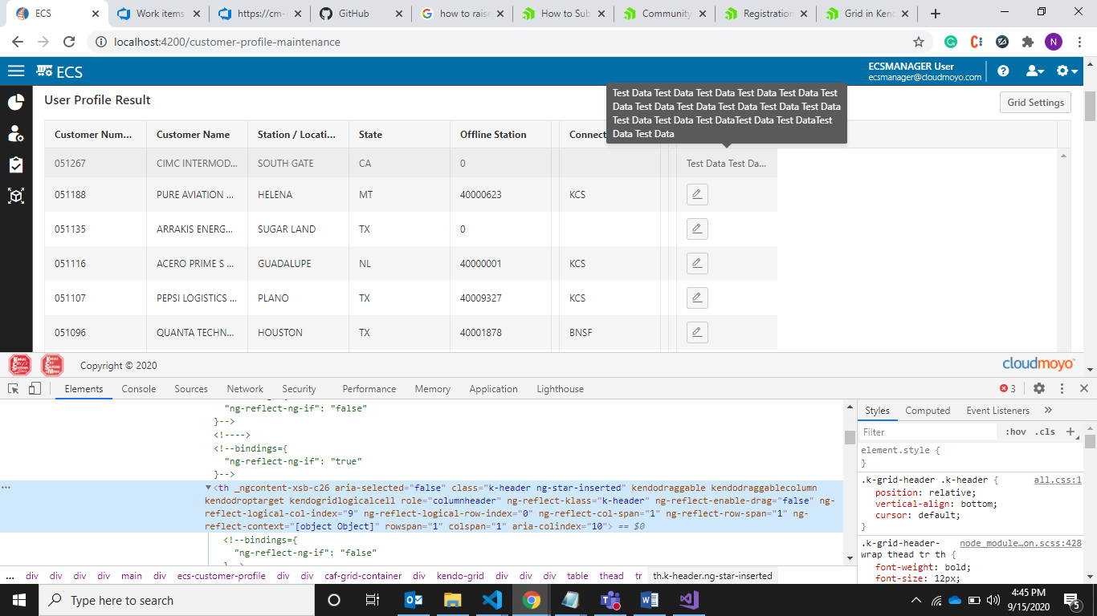This screenshot has width=1097, height=616.
Task: Open the settings gear dropdown in header
Action: (x=1066, y=71)
